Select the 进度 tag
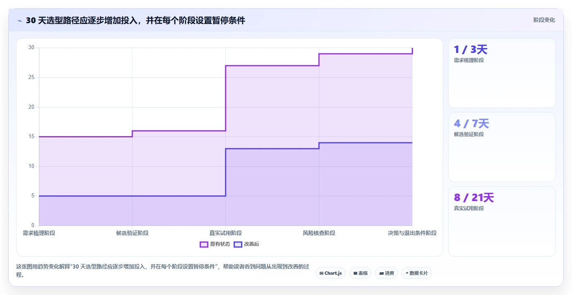 386,273
